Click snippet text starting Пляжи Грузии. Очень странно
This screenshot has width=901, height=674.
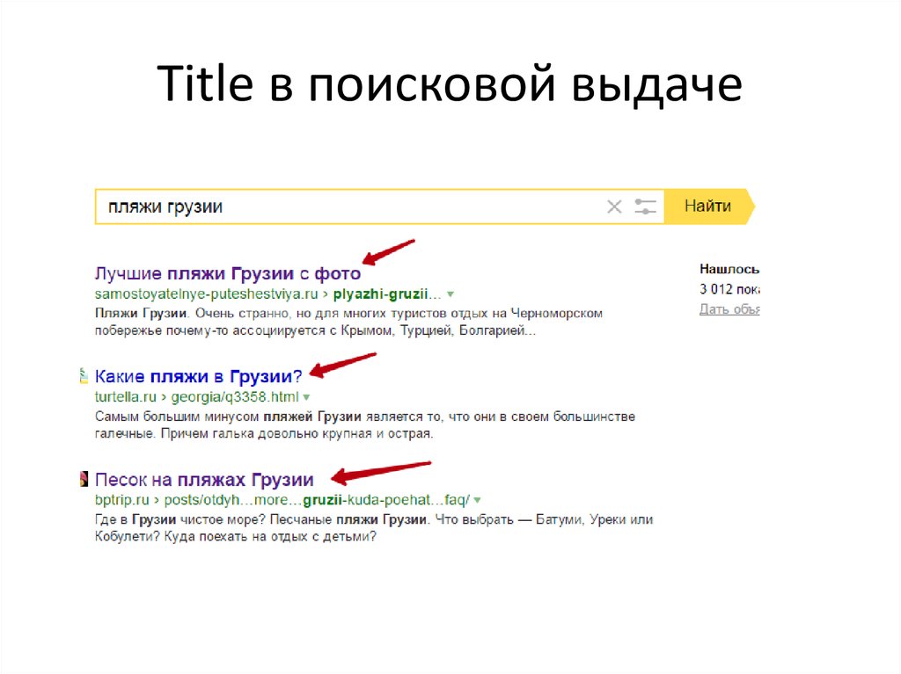coord(348,314)
